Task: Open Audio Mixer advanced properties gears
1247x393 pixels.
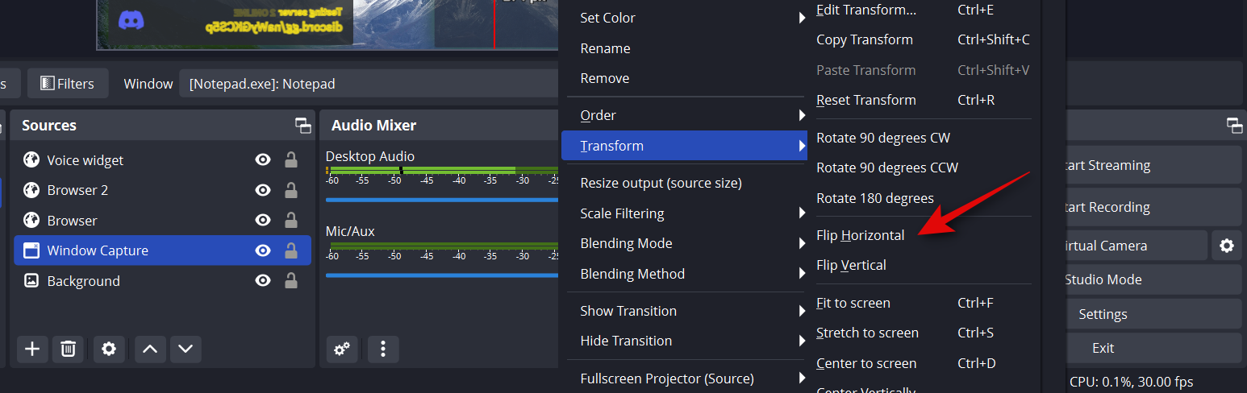Action: click(x=342, y=349)
